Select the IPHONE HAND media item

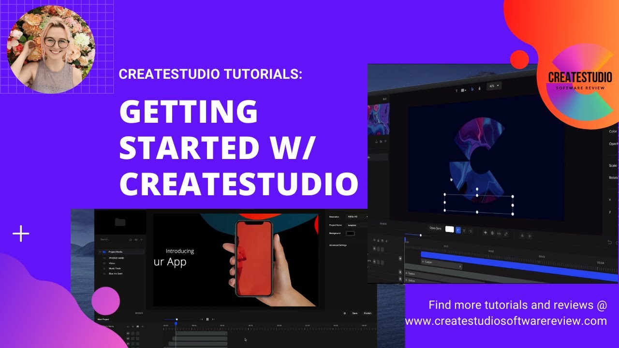(116, 258)
